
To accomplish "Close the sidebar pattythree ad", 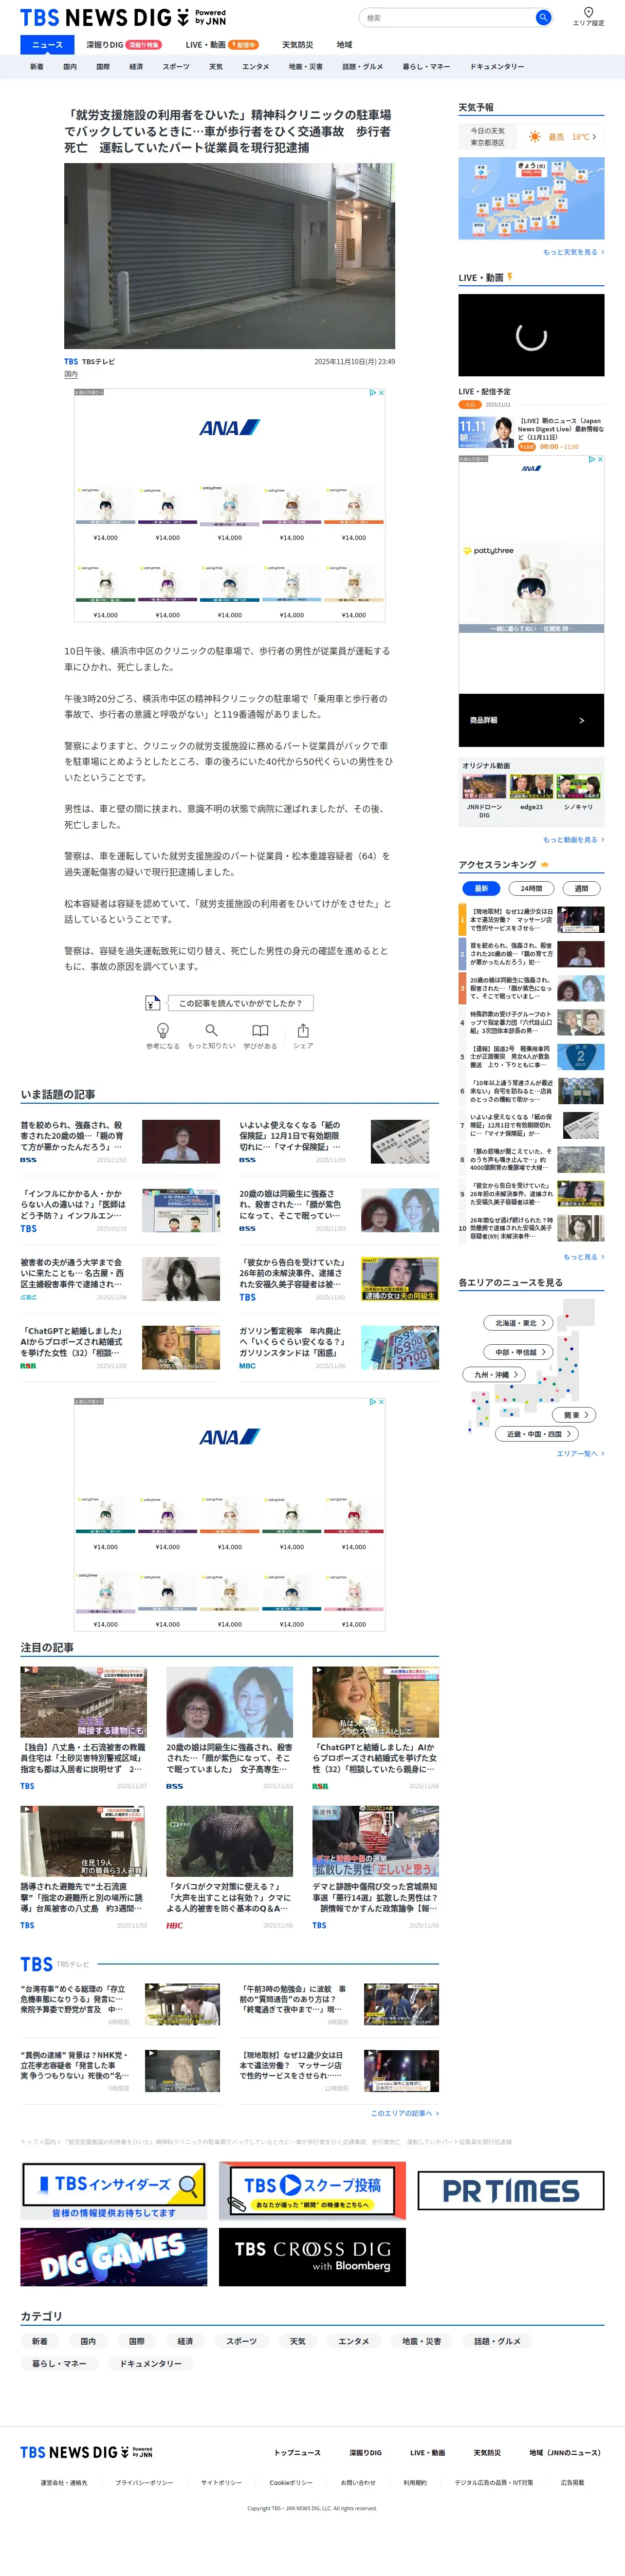I will click(x=600, y=459).
